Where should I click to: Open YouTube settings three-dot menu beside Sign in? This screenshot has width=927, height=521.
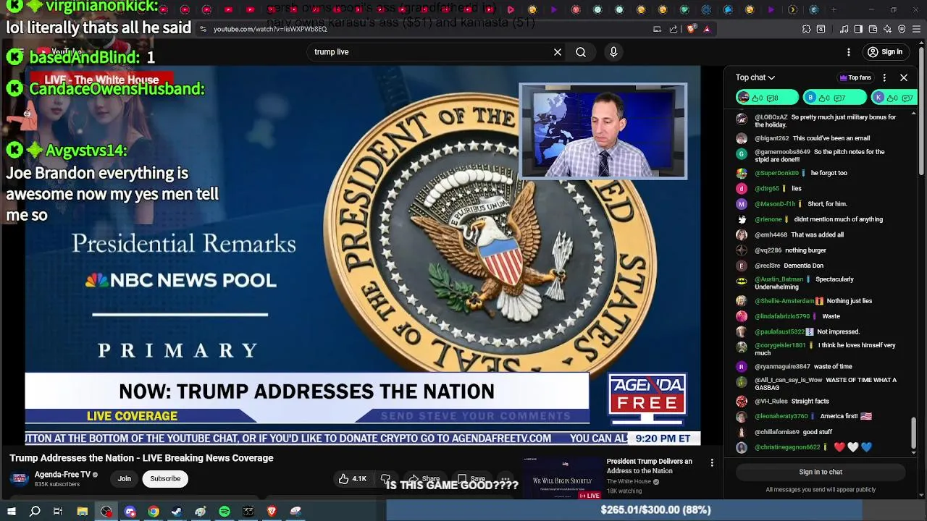point(849,52)
